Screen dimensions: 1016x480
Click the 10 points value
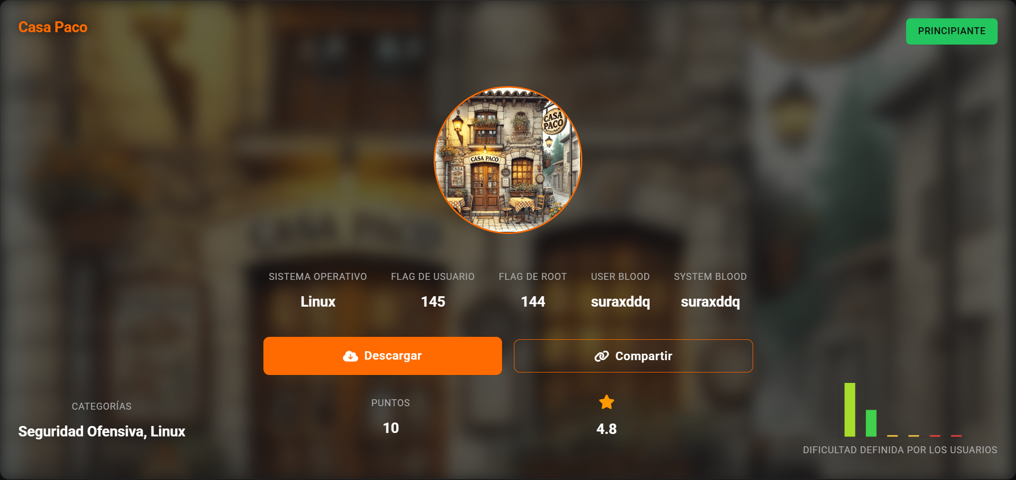click(x=391, y=428)
